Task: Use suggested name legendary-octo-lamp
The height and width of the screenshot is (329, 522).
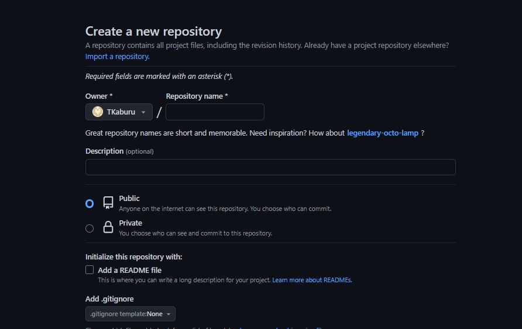Action: (x=383, y=133)
